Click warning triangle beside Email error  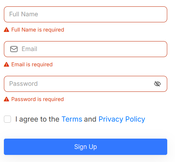click(x=6, y=65)
